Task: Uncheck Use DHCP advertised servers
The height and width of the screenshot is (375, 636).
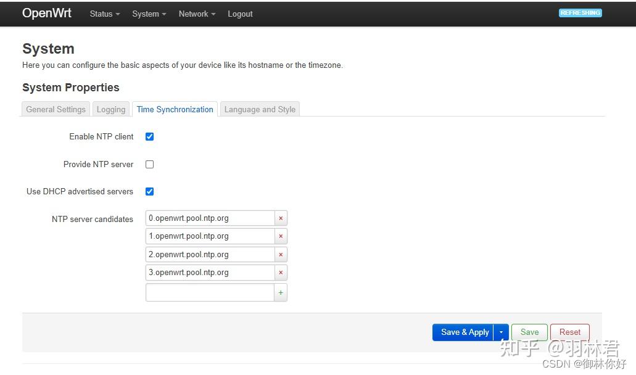Action: pyautogui.click(x=149, y=191)
